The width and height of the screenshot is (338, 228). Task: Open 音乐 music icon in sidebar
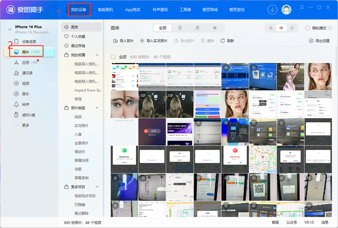tap(17, 94)
